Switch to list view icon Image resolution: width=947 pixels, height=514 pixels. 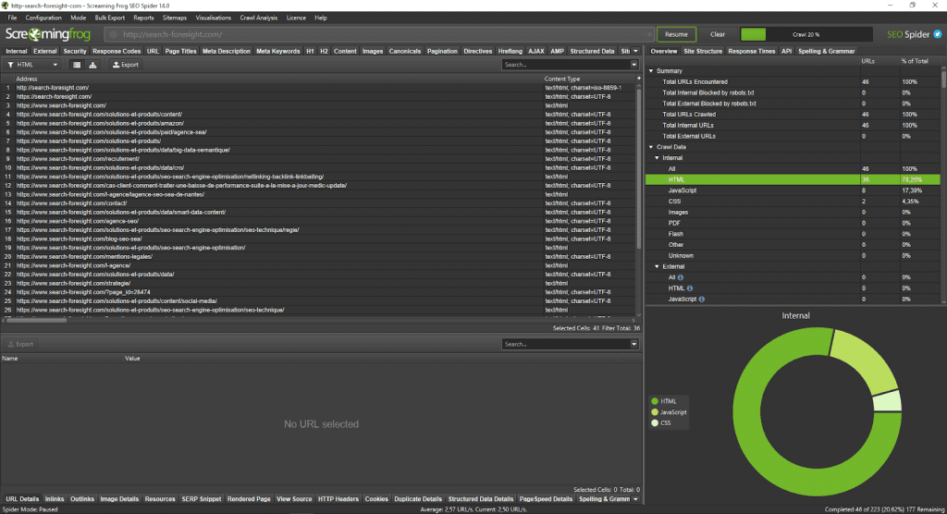pyautogui.click(x=77, y=65)
